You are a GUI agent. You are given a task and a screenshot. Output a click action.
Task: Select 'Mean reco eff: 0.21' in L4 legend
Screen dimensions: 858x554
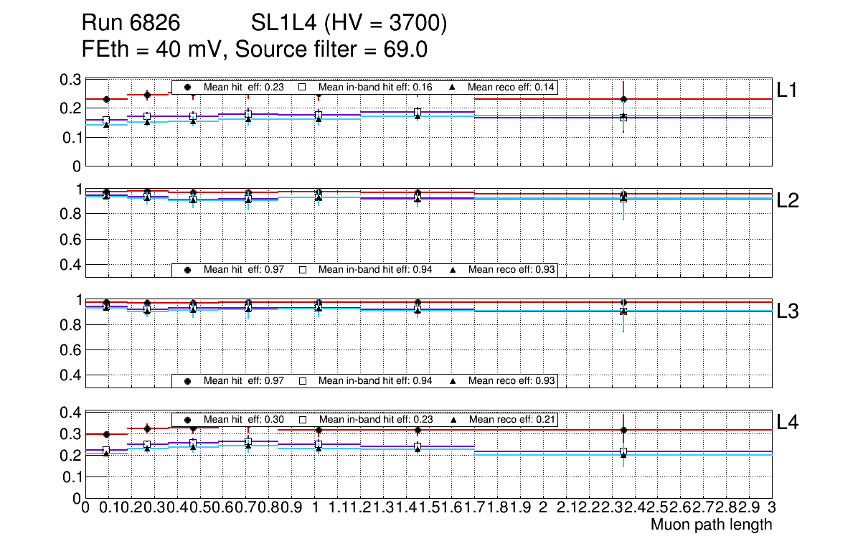[x=511, y=419]
